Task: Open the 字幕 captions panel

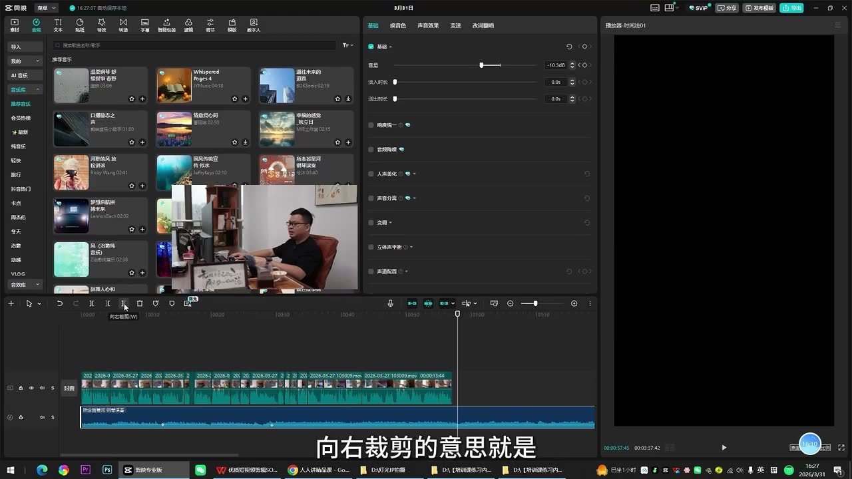Action: click(x=145, y=25)
